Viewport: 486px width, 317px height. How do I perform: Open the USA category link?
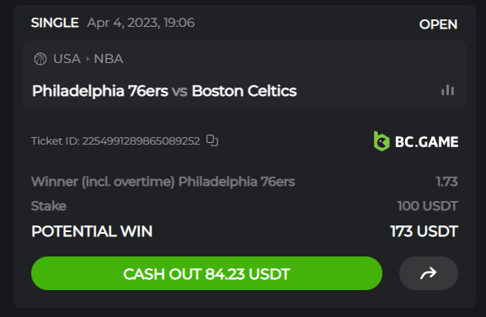[67, 59]
